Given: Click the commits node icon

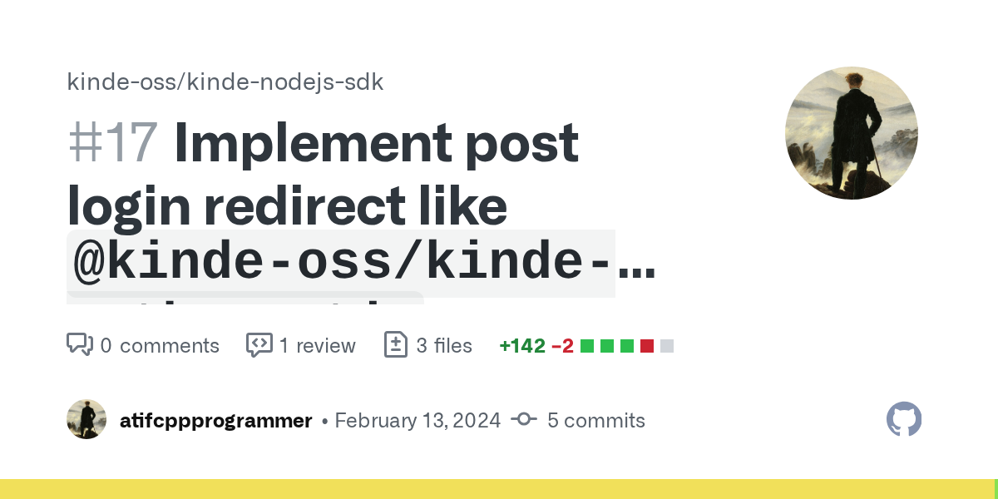Looking at the screenshot, I should pos(524,420).
